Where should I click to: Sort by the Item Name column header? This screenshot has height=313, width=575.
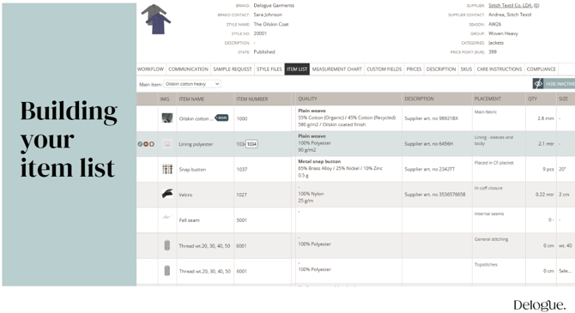pos(191,99)
